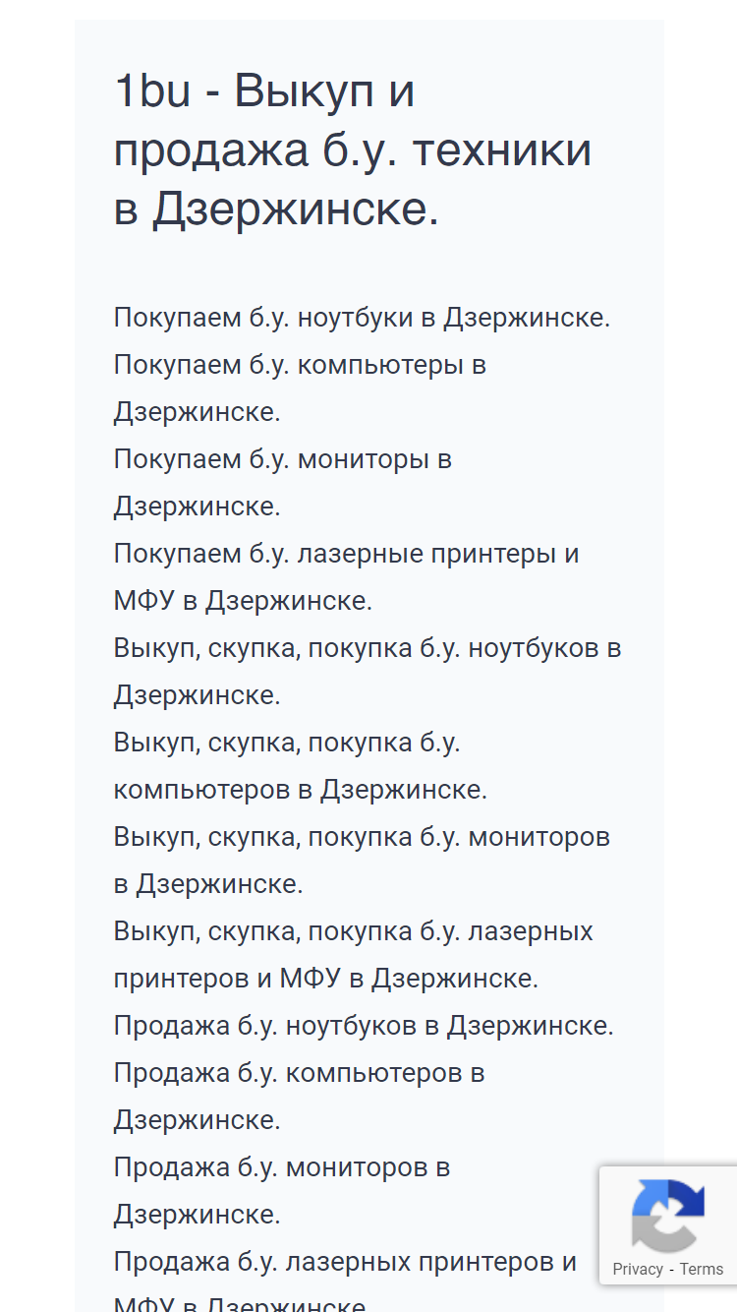Click 'МФУ в Дзержинске.' under лазерные принтеры
737x1312 pixels.
(x=243, y=602)
